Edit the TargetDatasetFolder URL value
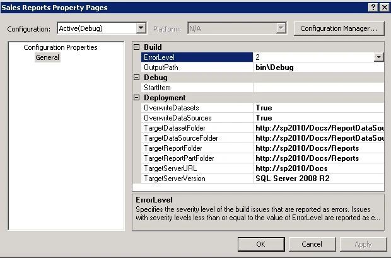This screenshot has width=391, height=258. 318,128
